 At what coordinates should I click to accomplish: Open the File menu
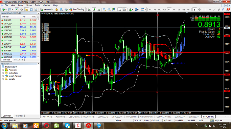click(6, 5)
